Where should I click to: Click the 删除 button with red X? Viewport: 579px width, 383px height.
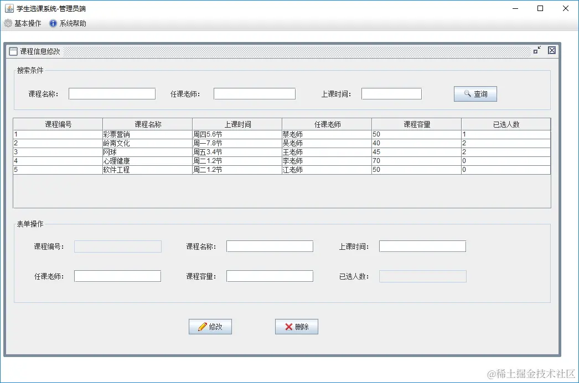coord(297,327)
